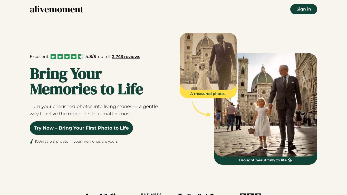The image size is (347, 195).
Task: Click the 4.8/5 rating score
Action: pos(91,57)
